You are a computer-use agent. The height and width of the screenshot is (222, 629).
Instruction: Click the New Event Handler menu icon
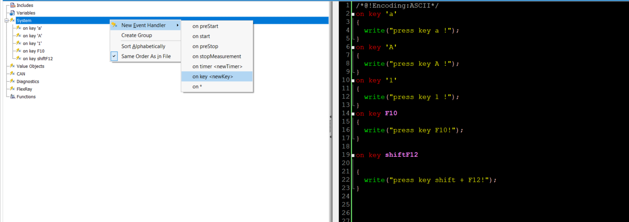click(x=114, y=25)
